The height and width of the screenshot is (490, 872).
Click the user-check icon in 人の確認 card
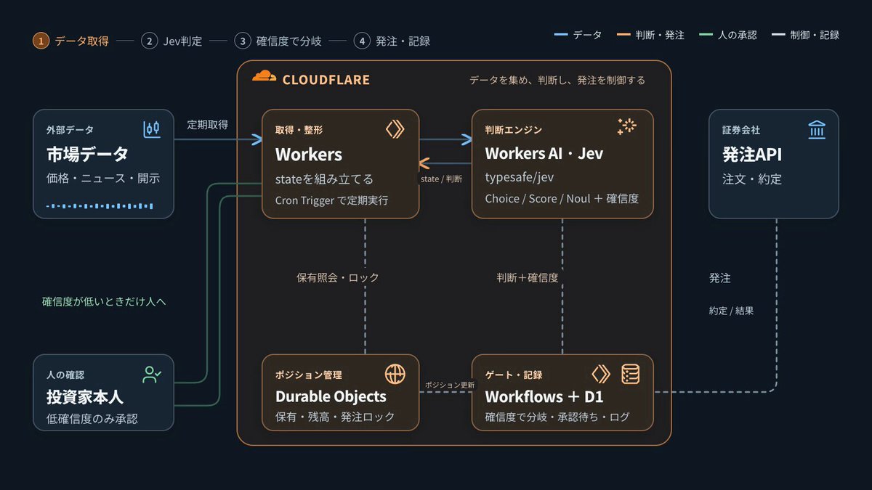tap(152, 375)
